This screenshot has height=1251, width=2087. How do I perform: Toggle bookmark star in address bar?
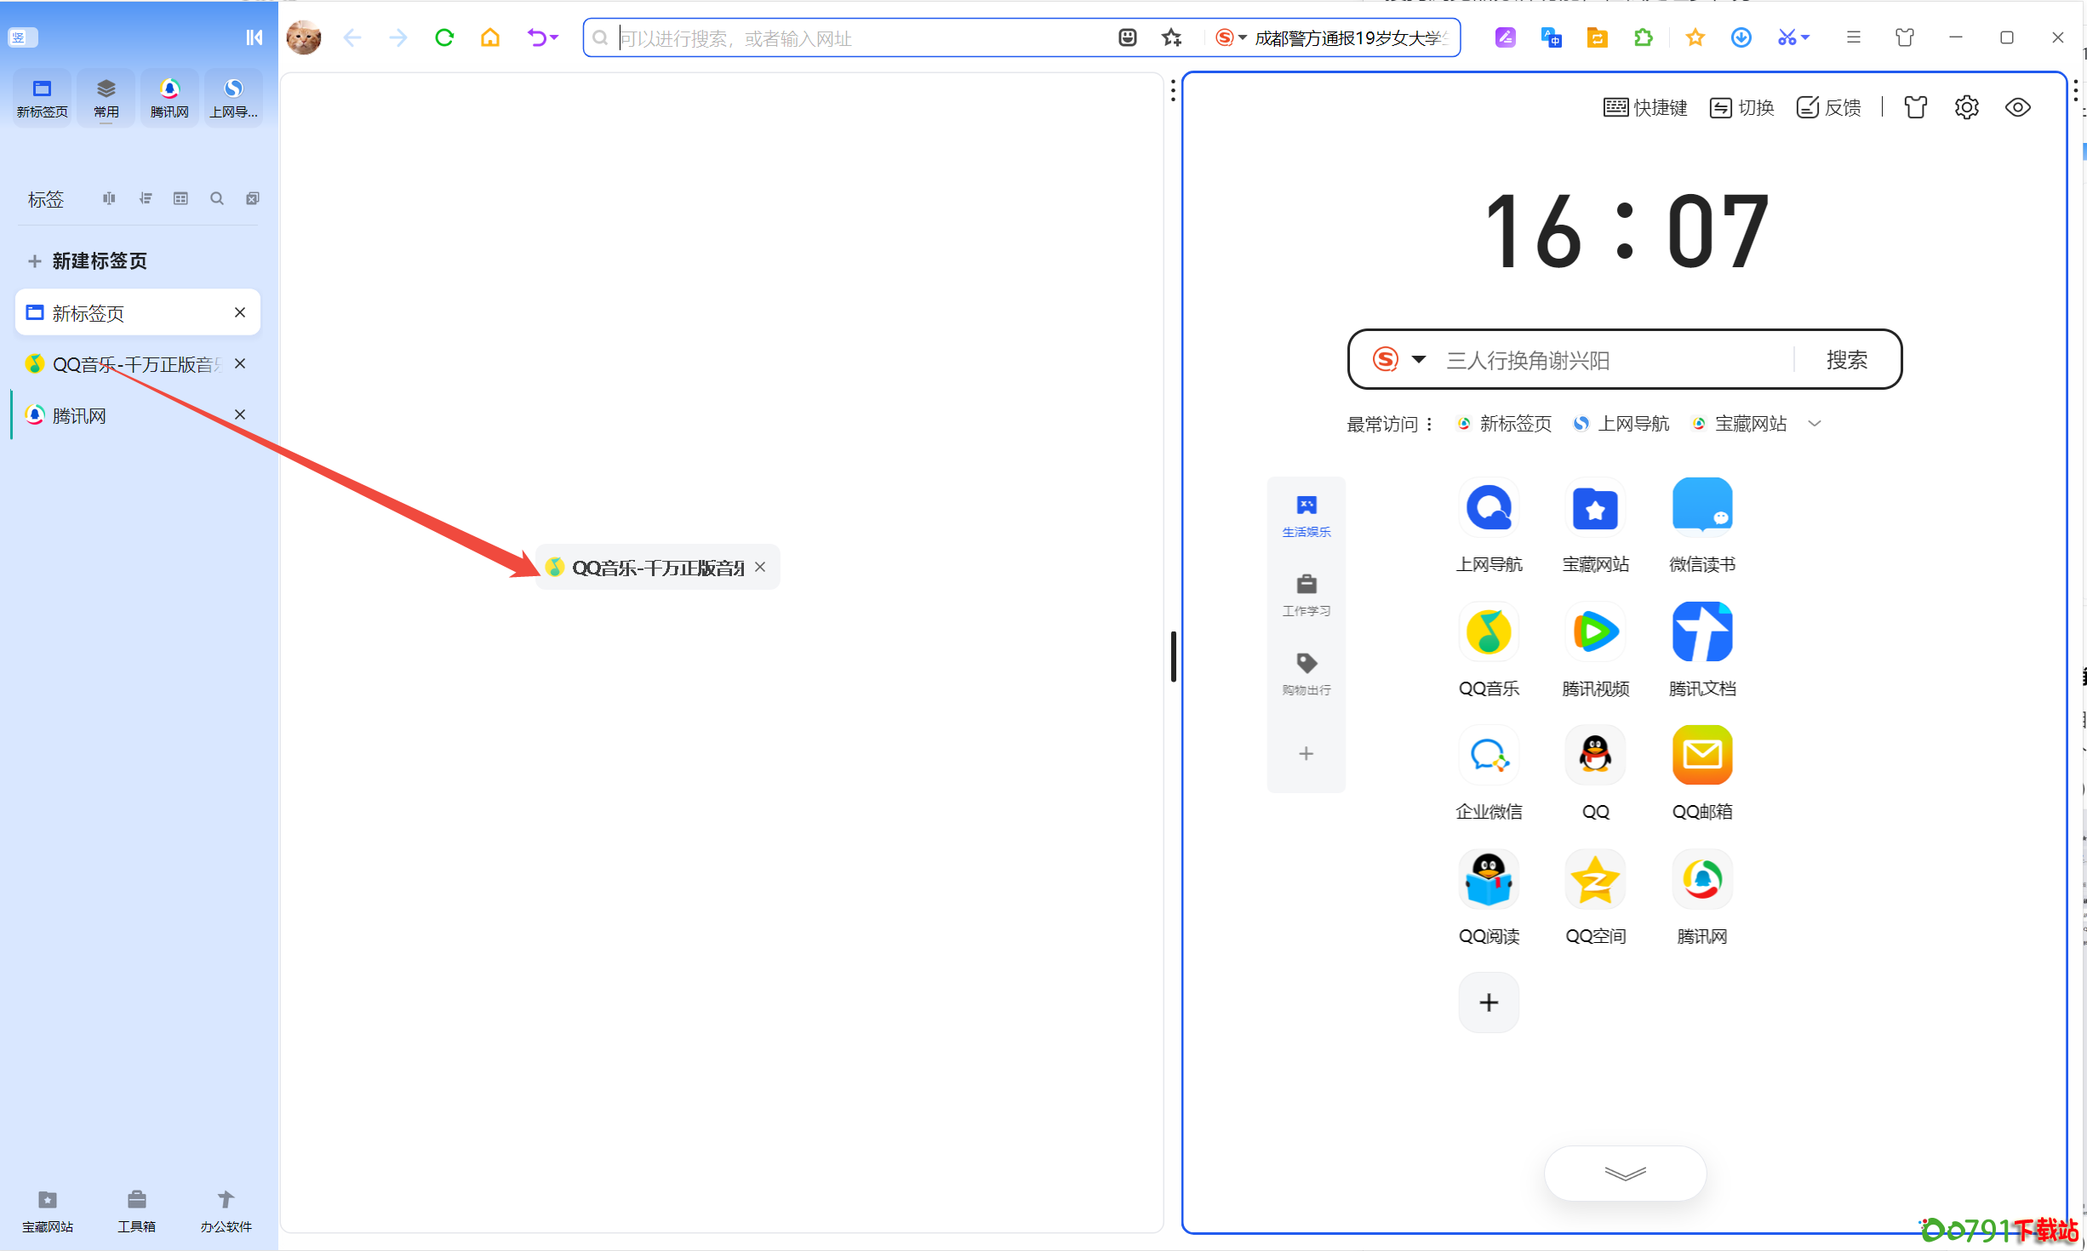[1172, 37]
